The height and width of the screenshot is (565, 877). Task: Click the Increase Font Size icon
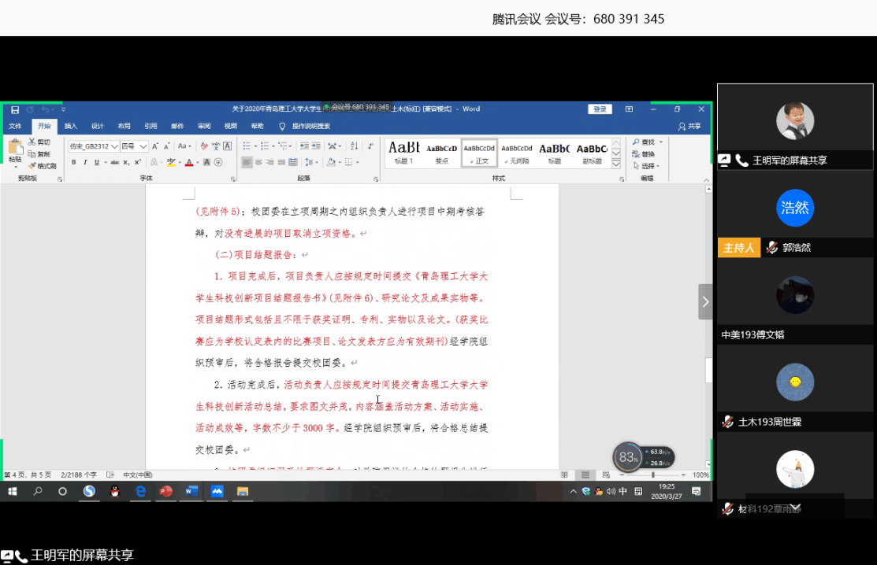click(x=155, y=146)
